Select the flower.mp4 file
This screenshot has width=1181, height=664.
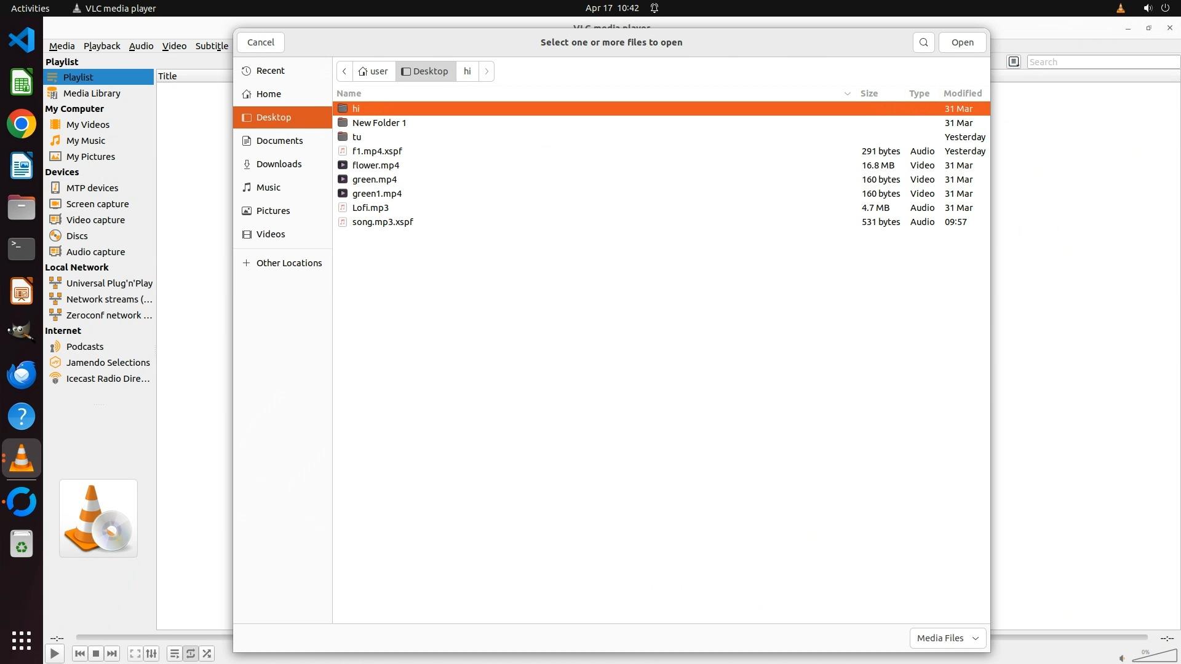[376, 165]
